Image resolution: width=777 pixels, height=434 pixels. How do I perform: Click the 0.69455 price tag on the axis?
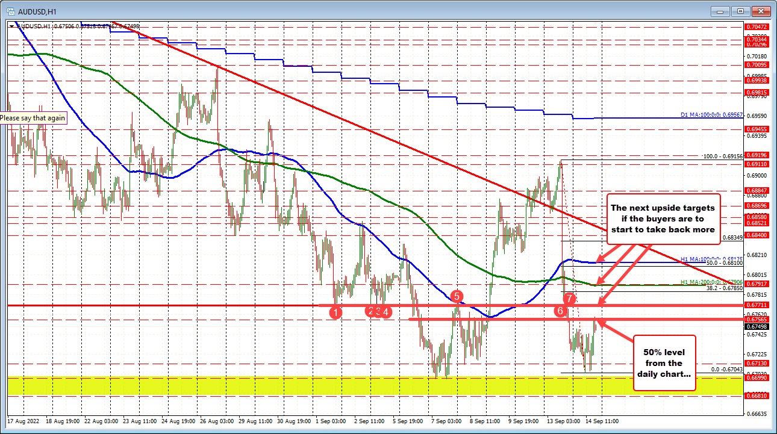click(x=758, y=129)
